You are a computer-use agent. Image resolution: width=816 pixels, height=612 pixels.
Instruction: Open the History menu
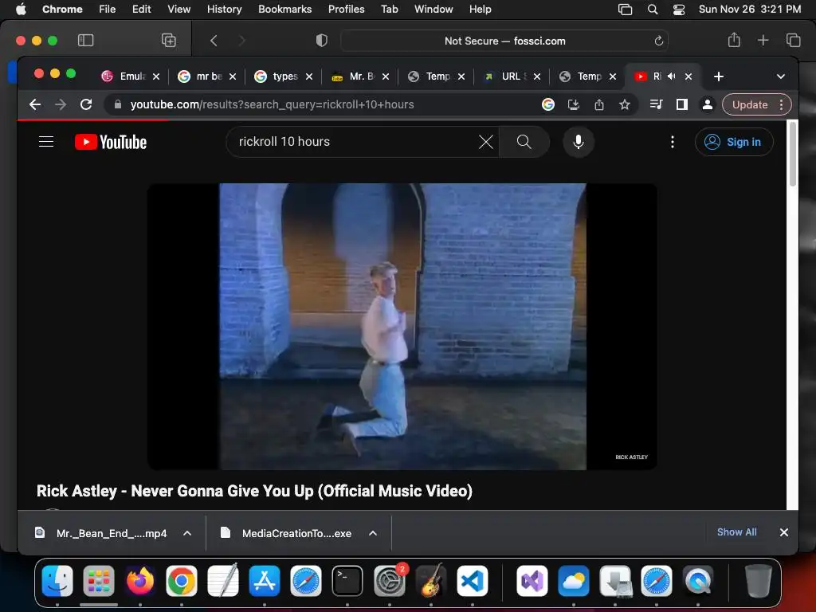224,9
